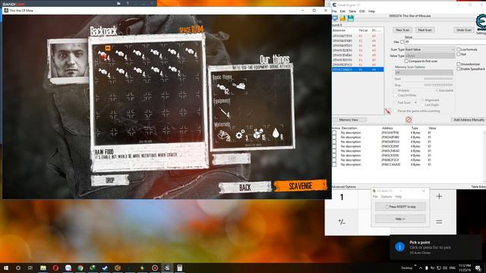Image resolution: width=486 pixels, height=273 pixels.
Task: Pick the water drop material
Action: (x=276, y=133)
